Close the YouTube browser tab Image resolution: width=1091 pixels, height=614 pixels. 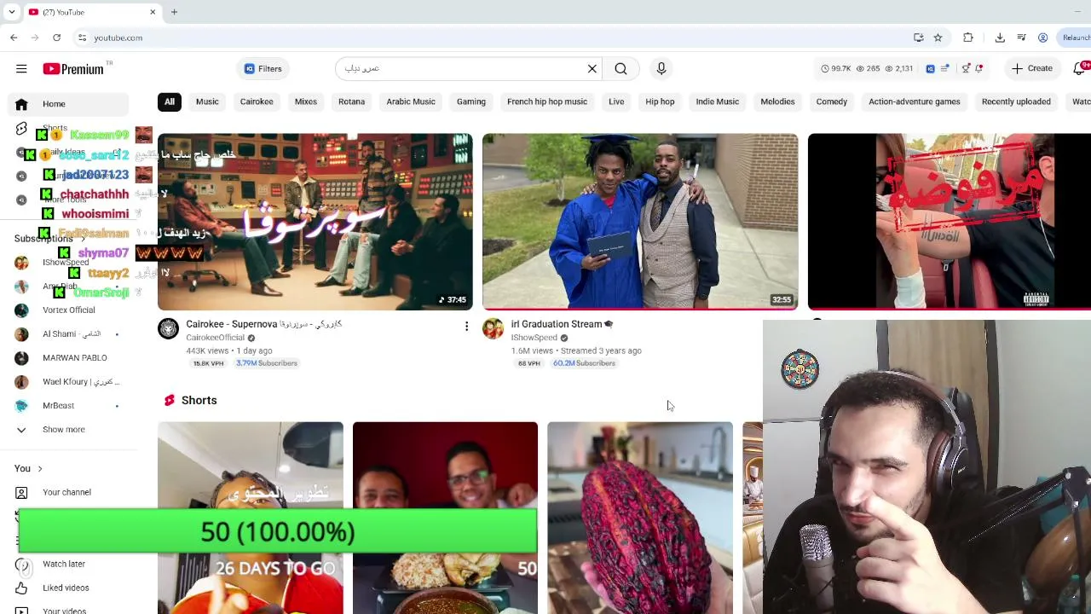click(153, 12)
